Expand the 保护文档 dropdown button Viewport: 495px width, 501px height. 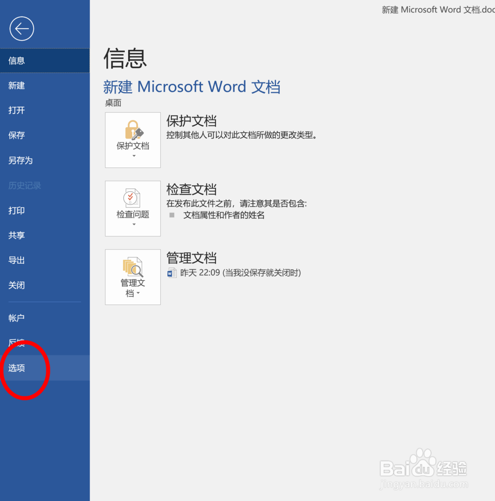coord(133,140)
